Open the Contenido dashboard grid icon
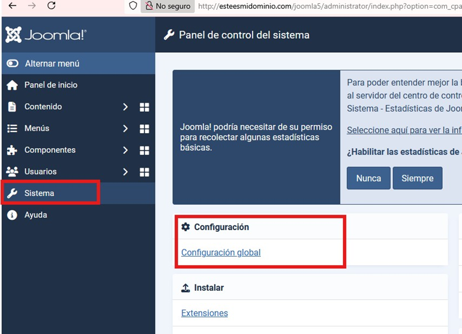The image size is (462, 334). [x=144, y=107]
